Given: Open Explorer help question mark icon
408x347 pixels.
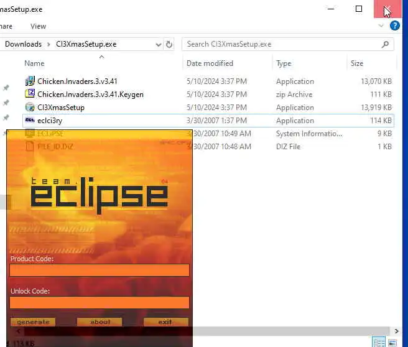Looking at the screenshot, I should coord(394,26).
